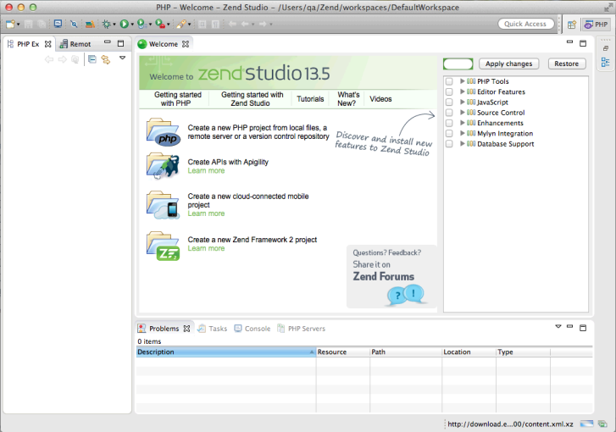Click the Zend Framework 2 project icon

(x=163, y=246)
